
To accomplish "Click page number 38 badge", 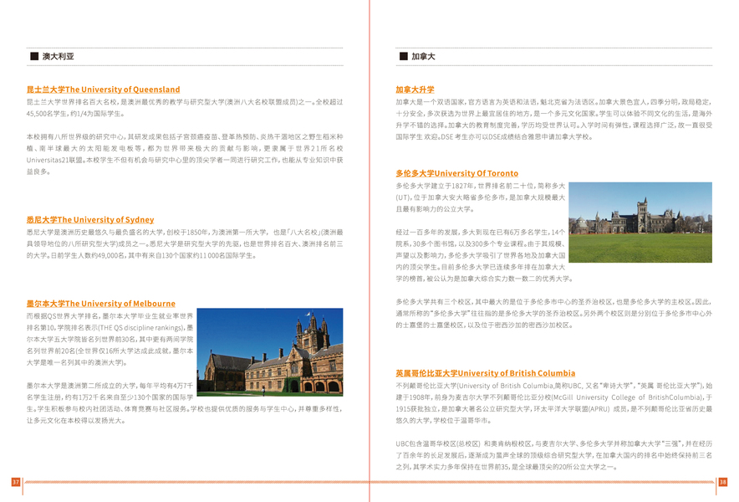I will pyautogui.click(x=722, y=482).
